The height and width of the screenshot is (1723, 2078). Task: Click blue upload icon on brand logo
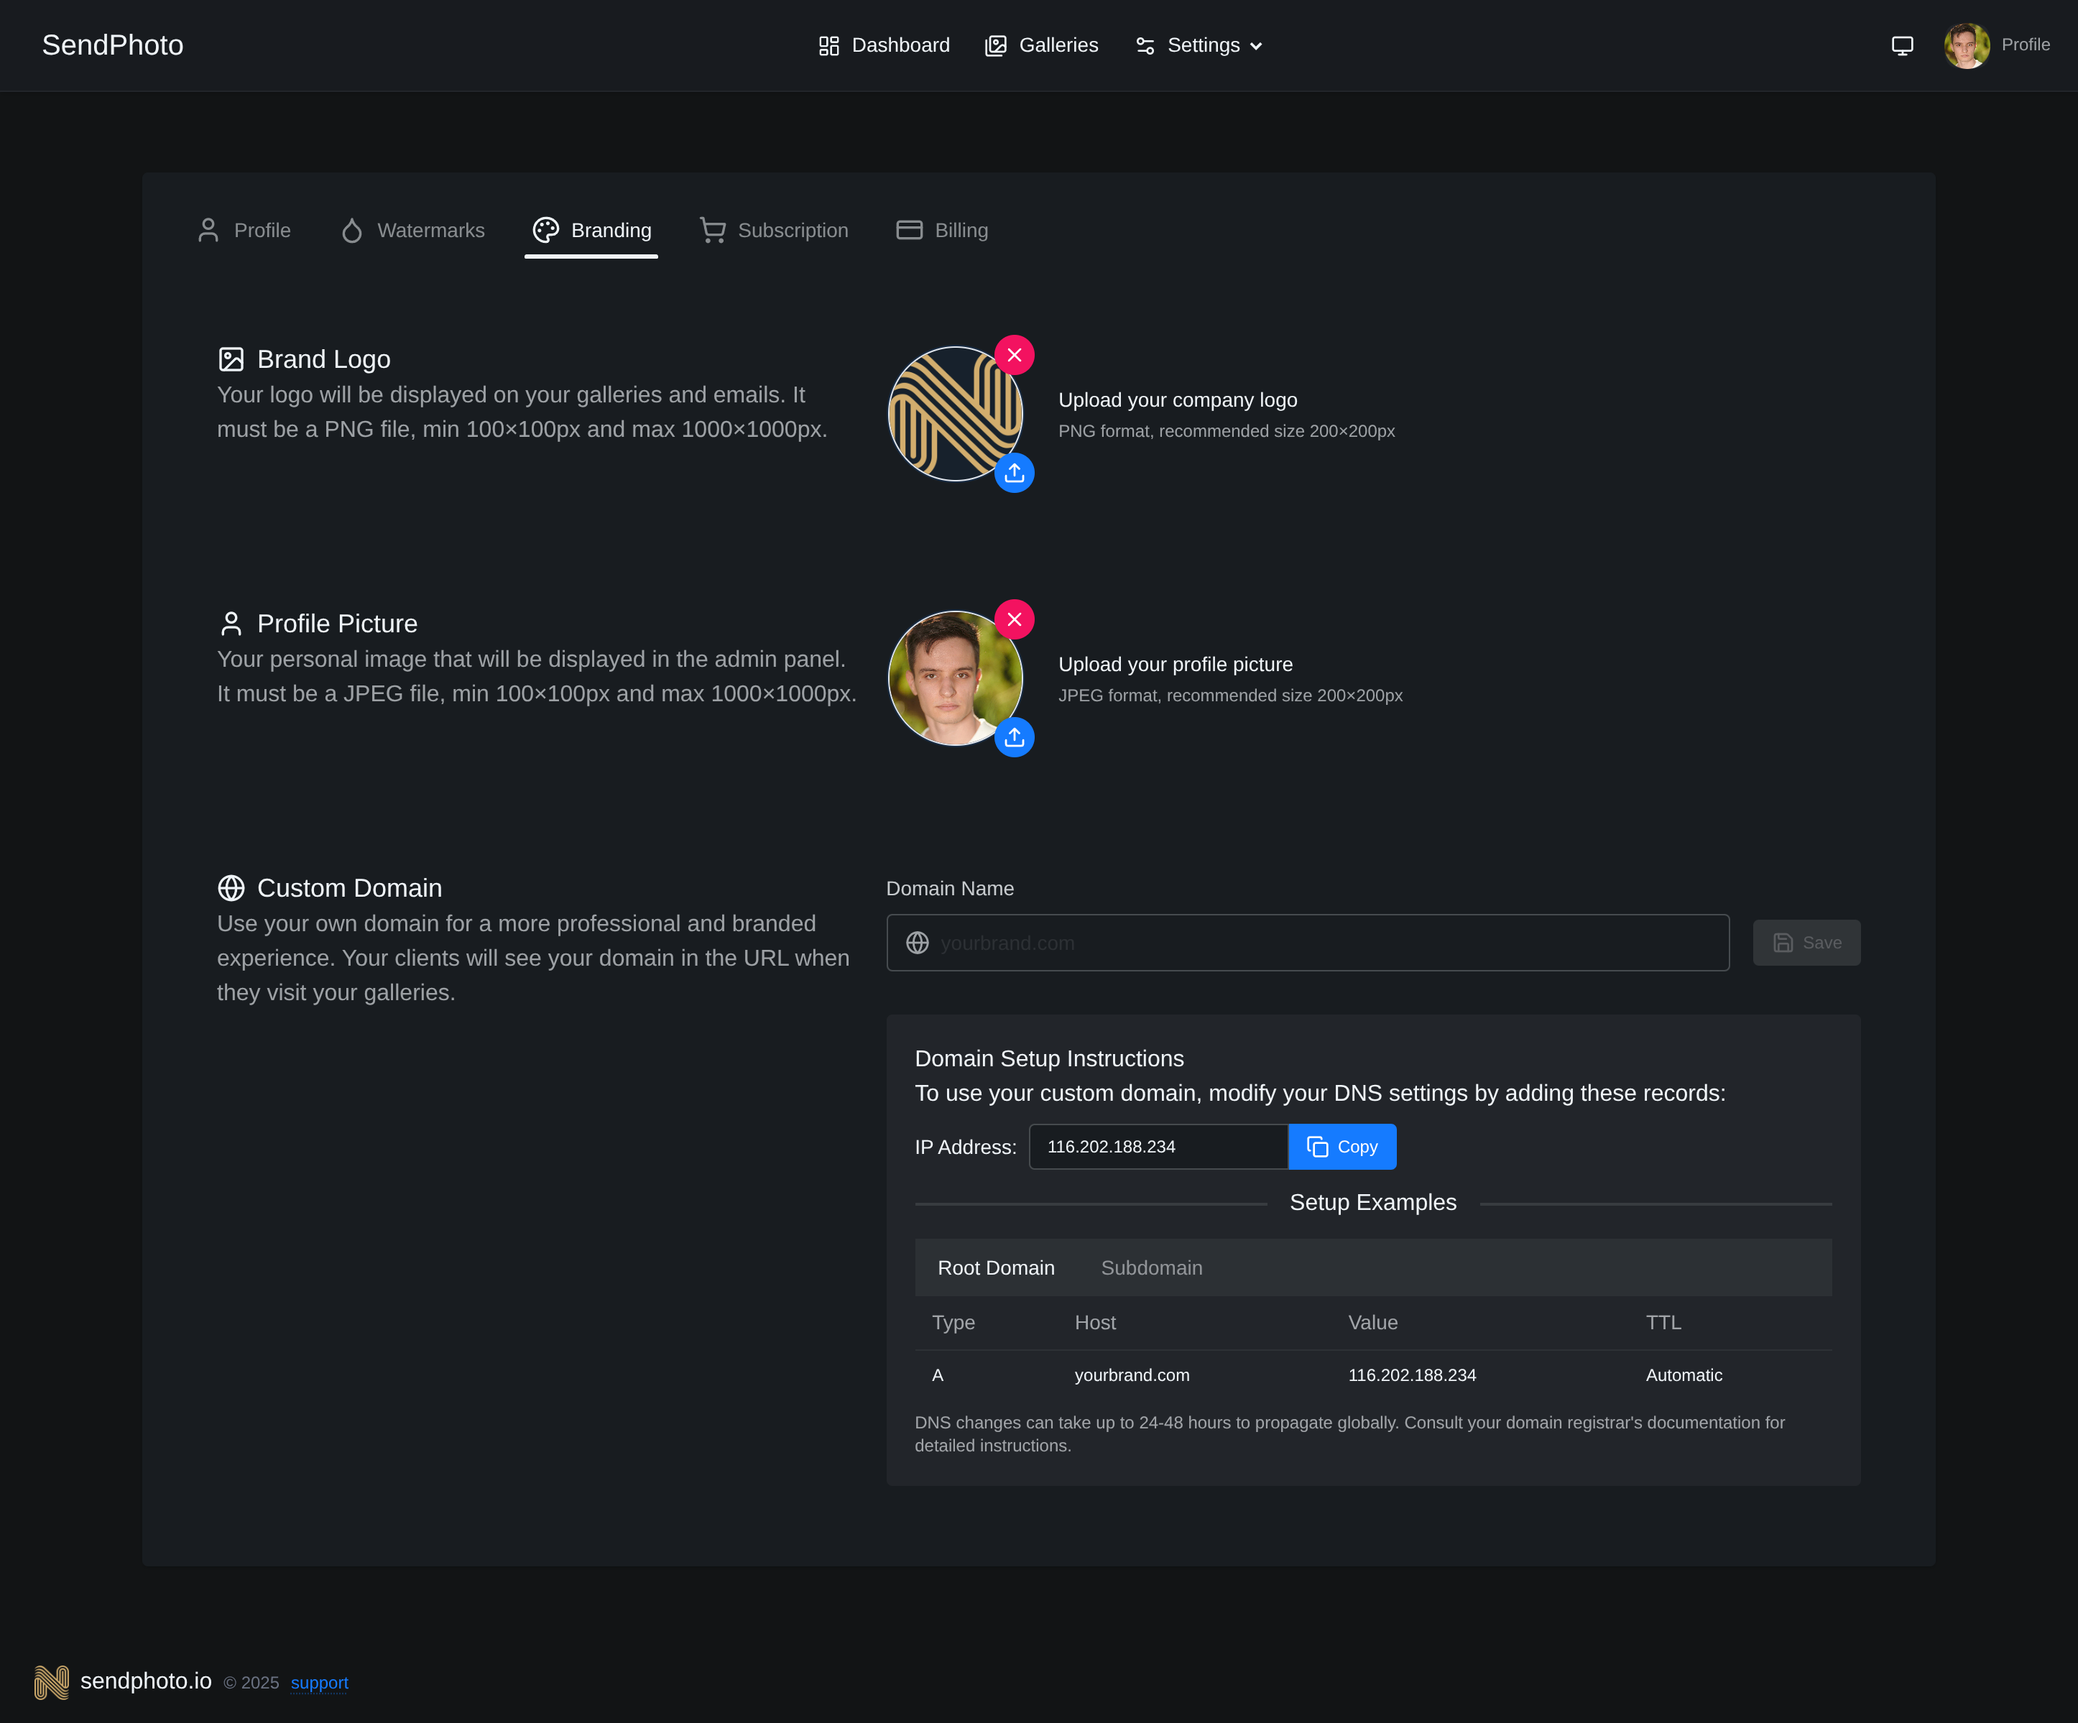[x=1015, y=473]
